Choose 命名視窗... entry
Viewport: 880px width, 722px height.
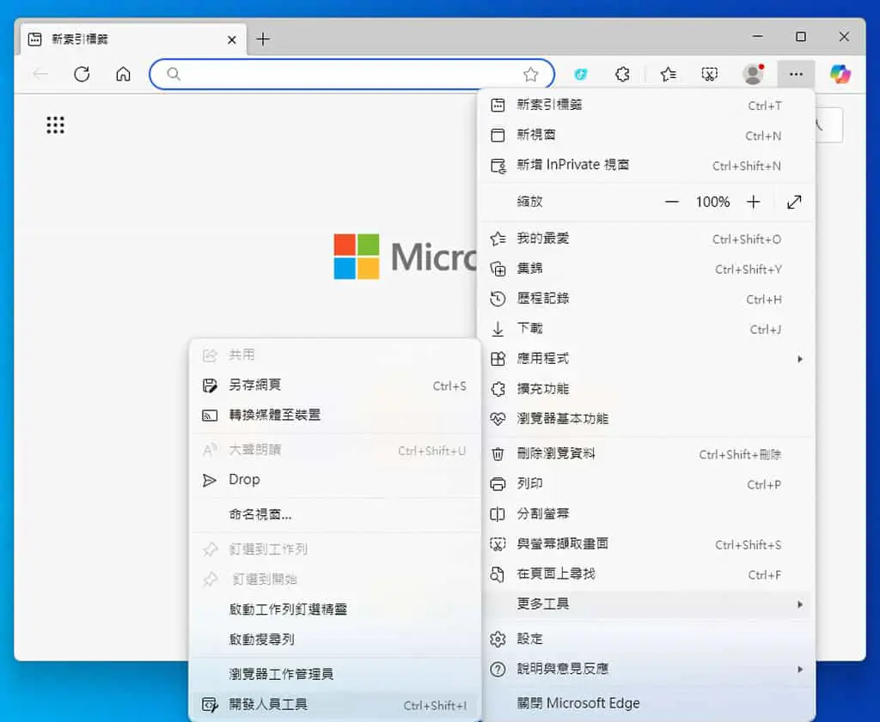334,514
